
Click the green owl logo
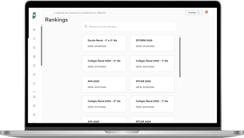point(34,16)
